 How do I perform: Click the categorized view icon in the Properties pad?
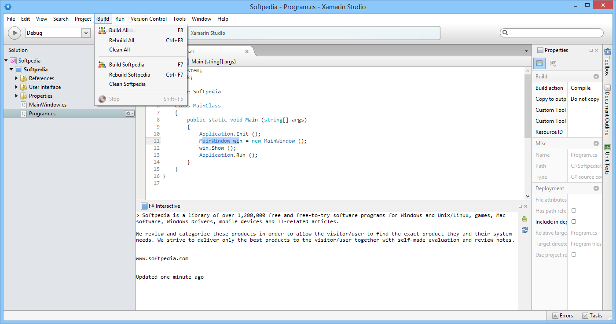coord(540,63)
